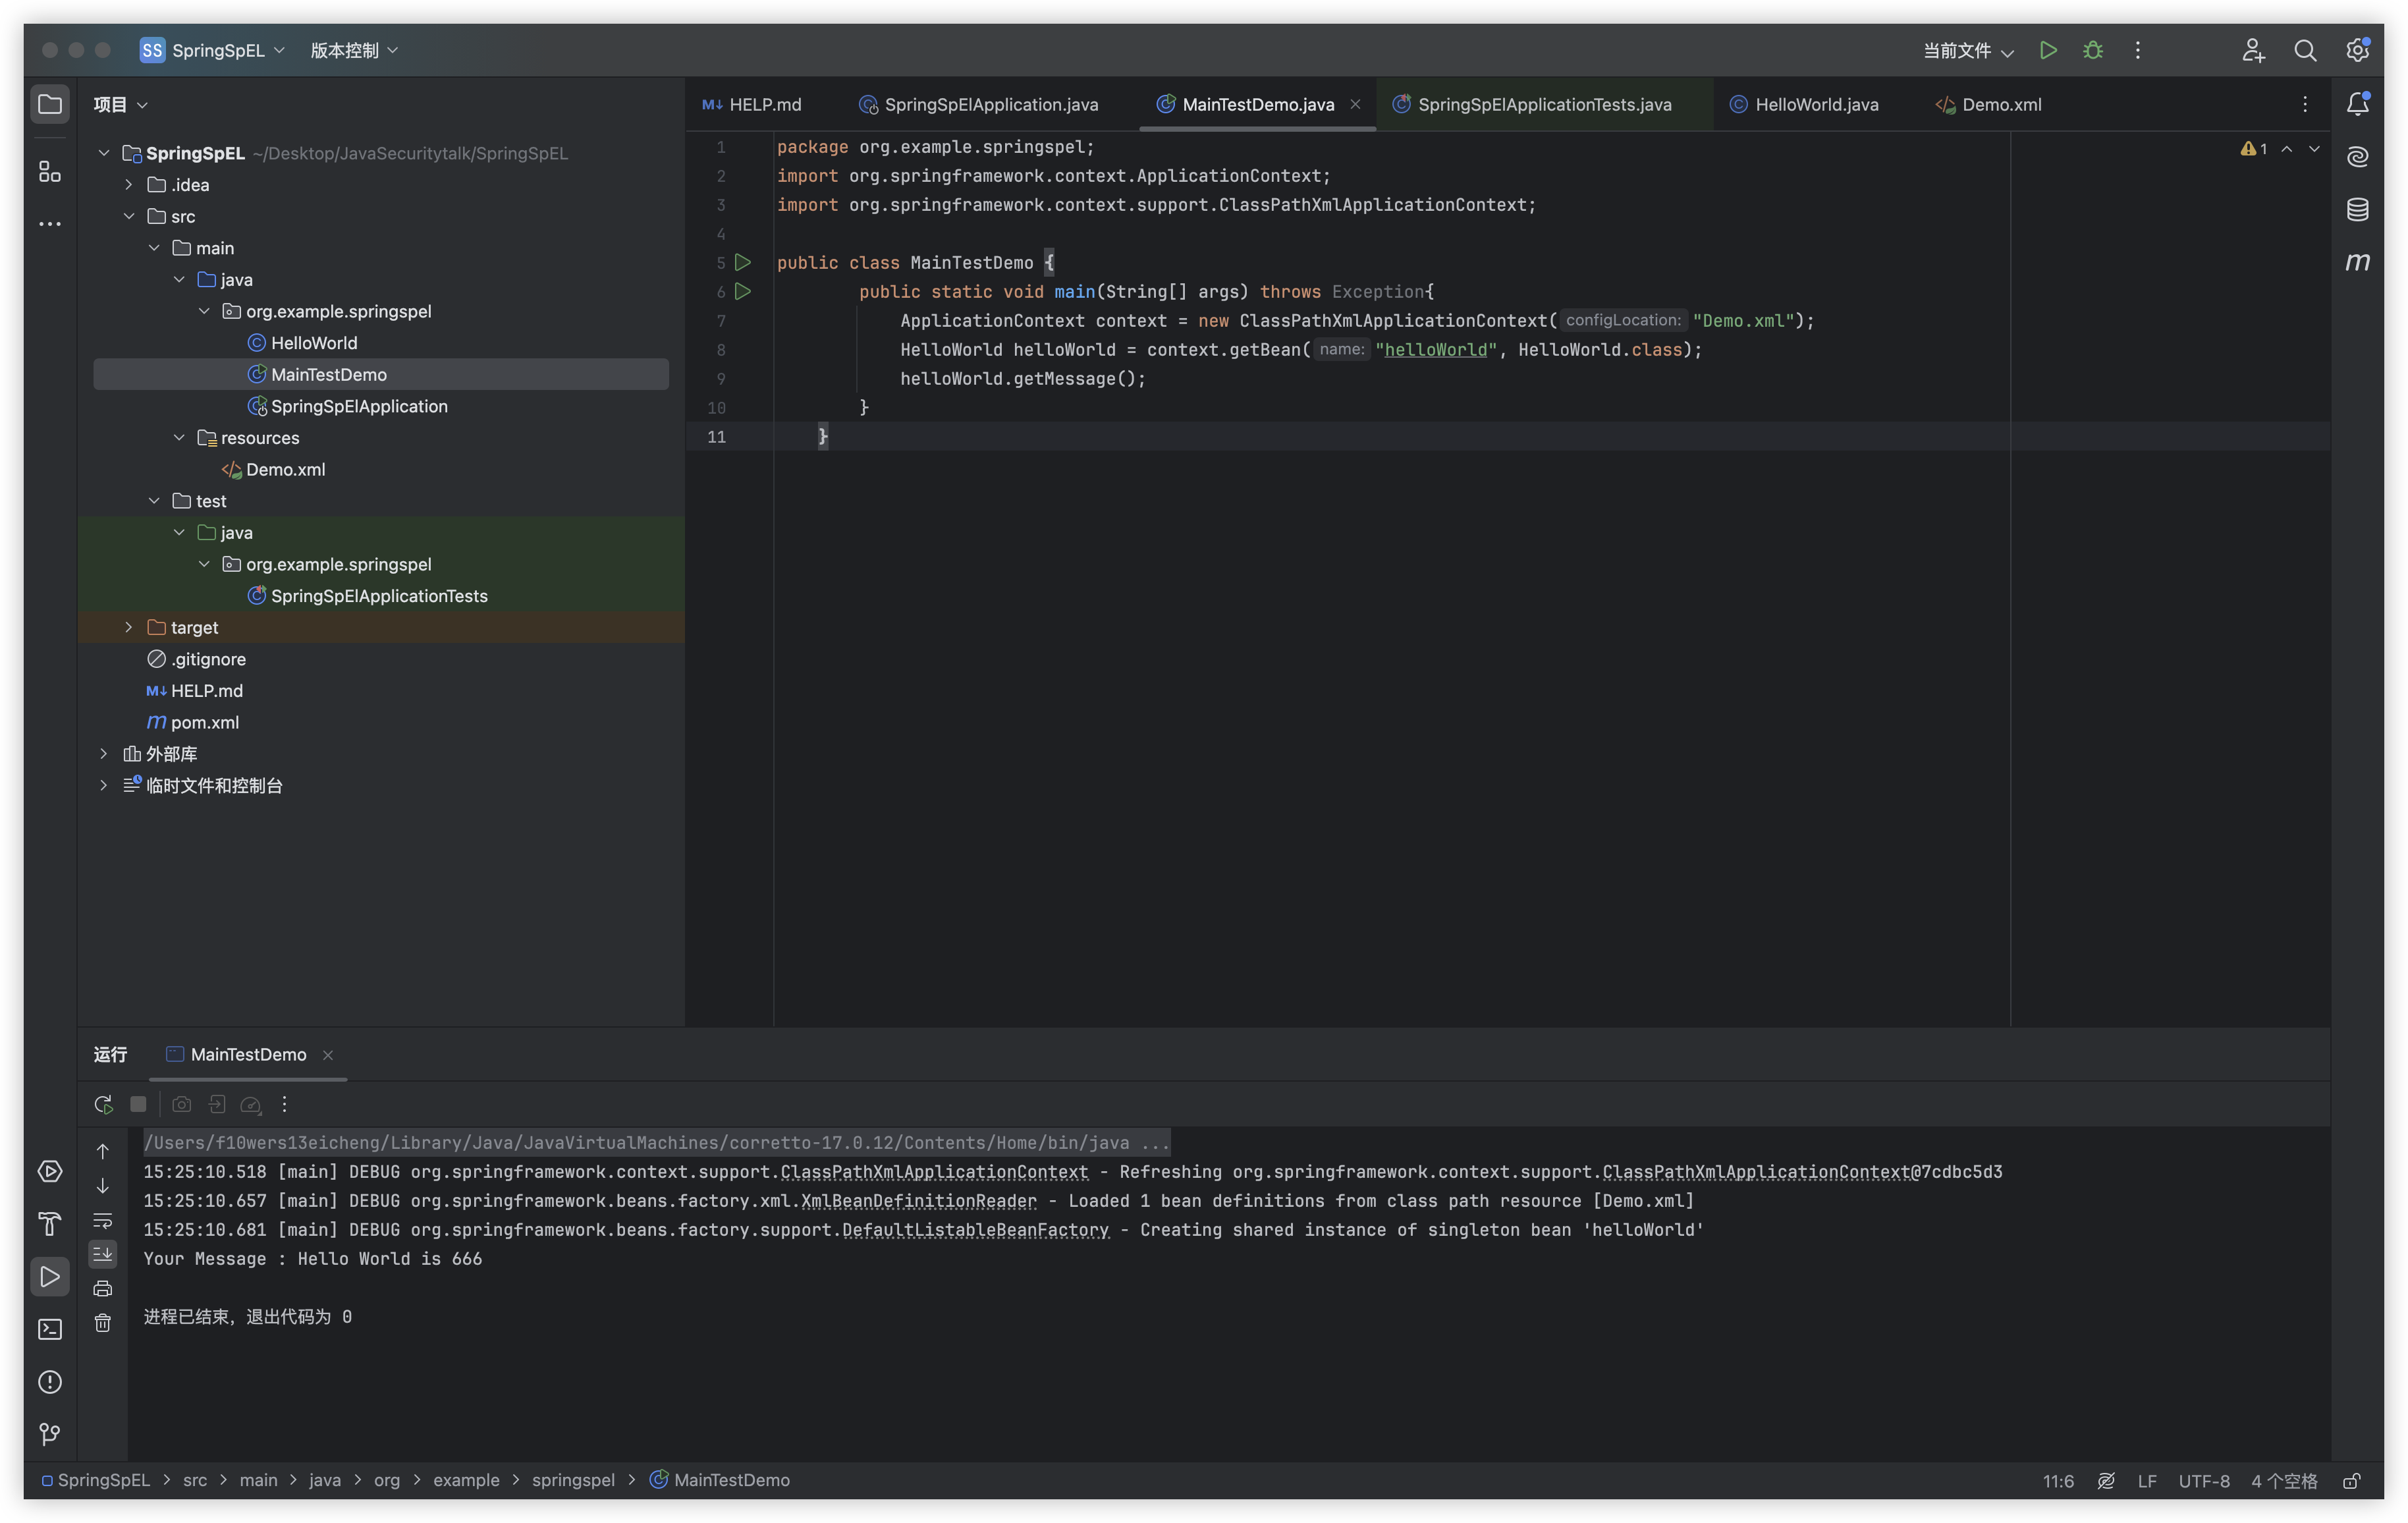This screenshot has height=1523, width=2408.
Task: Open the Project tool window icon
Action: 49,104
